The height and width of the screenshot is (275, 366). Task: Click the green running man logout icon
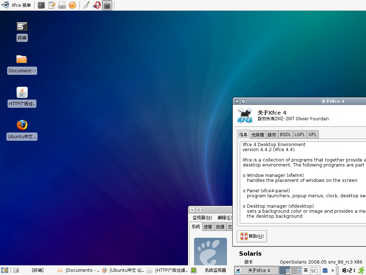[362, 270]
